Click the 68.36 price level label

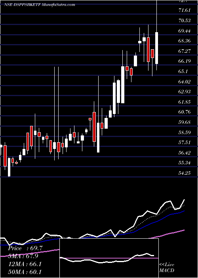[x=185, y=41]
